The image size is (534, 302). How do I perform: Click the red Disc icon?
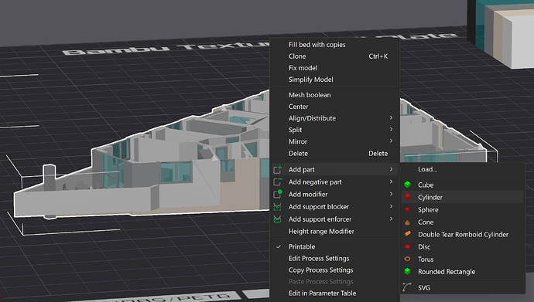click(x=407, y=246)
